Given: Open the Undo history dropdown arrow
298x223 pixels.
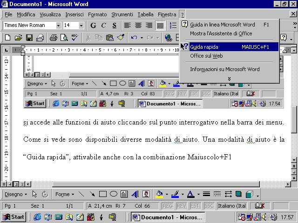Looking at the screenshot, I should [x=142, y=38].
